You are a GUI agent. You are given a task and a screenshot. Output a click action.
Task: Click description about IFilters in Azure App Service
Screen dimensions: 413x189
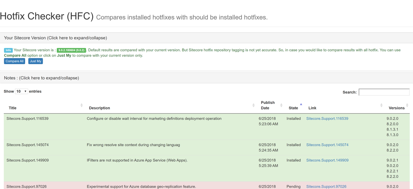coord(137,160)
